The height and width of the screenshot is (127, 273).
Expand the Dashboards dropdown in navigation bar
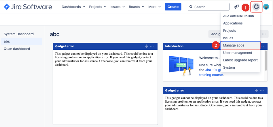73,7
